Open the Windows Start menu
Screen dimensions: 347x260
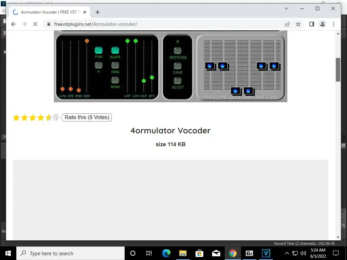[8, 253]
